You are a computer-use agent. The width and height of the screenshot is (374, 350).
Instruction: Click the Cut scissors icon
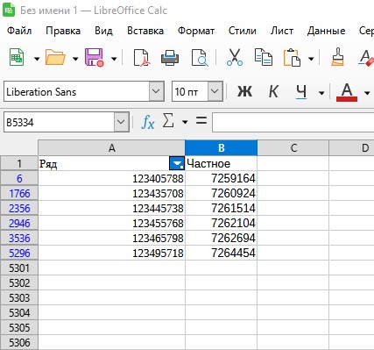click(235, 57)
